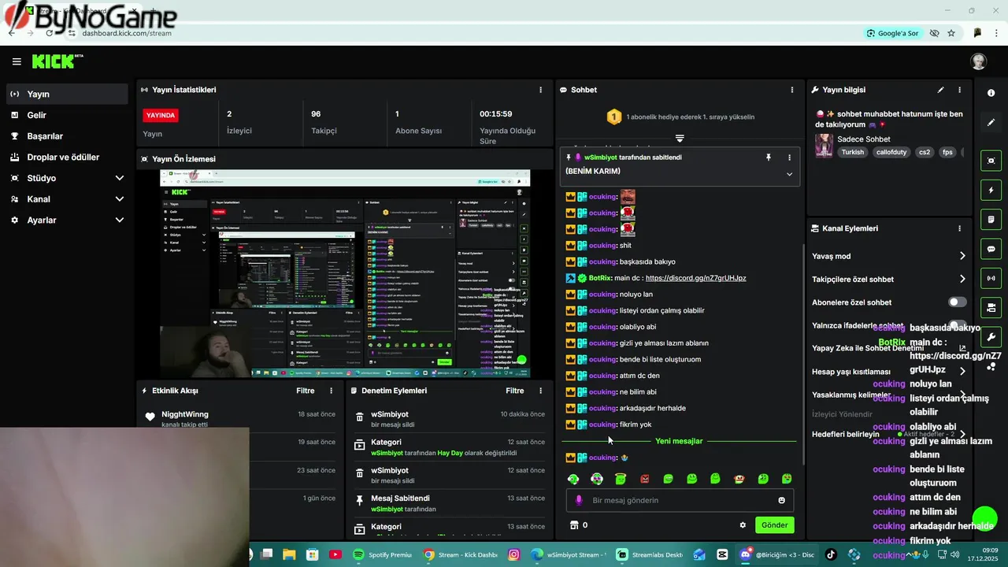Select the callofduty tag chip
This screenshot has width=1008, height=567.
891,152
